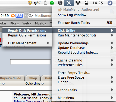Open the Quick Links dropdown

[35, 84]
